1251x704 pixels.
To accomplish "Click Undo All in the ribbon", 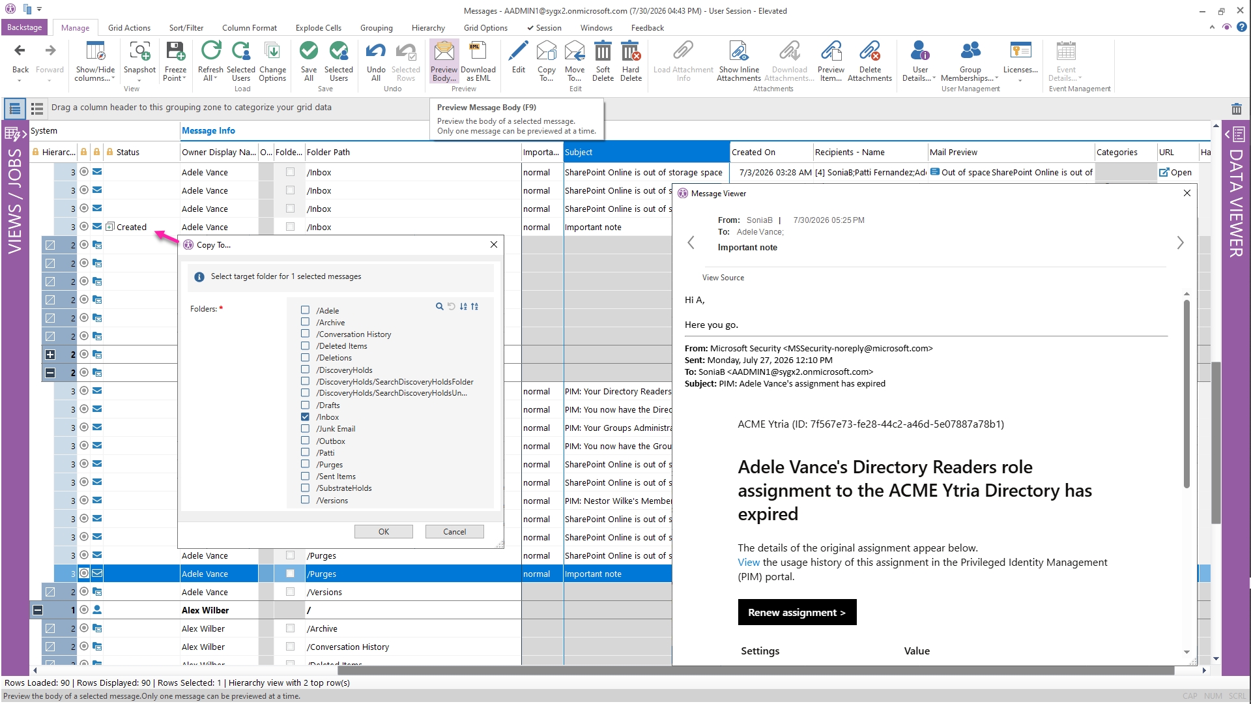I will pyautogui.click(x=376, y=61).
